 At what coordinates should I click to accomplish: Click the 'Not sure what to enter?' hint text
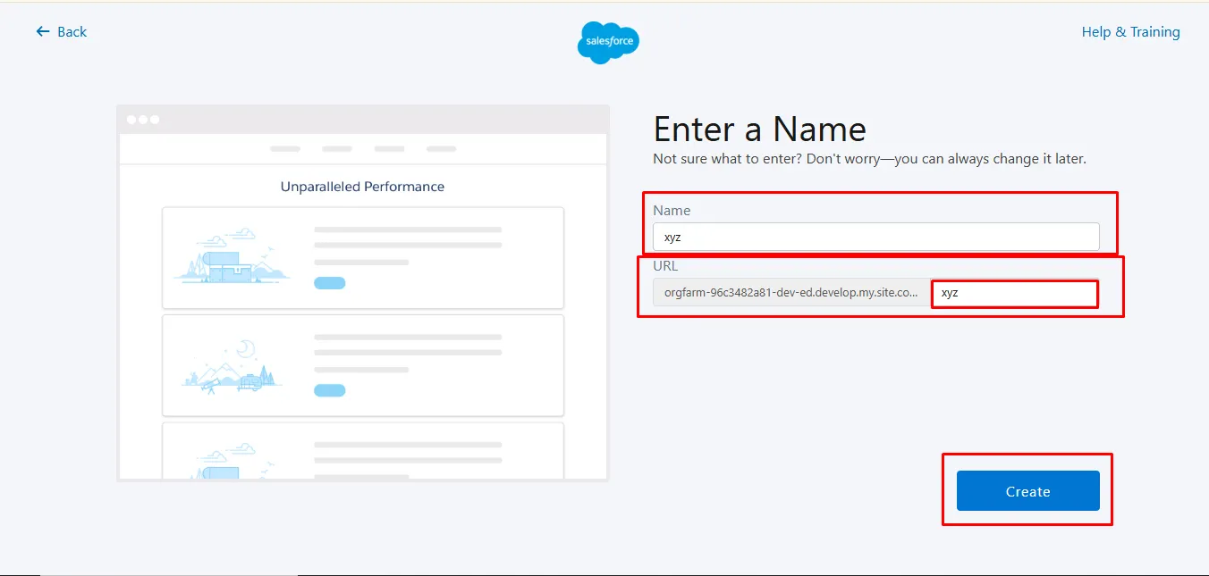(x=869, y=159)
